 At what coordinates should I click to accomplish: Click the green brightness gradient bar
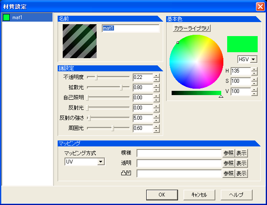[196, 93]
